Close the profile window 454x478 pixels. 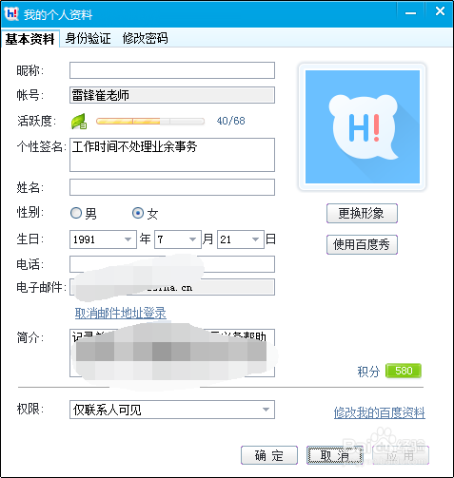point(440,11)
